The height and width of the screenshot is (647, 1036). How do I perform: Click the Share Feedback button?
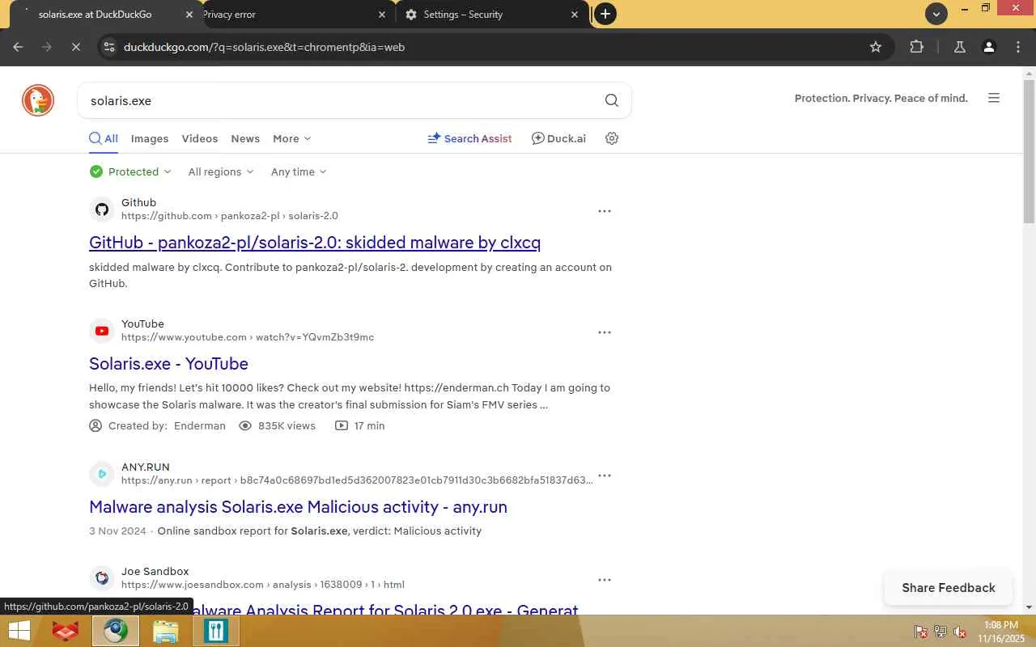click(x=949, y=588)
